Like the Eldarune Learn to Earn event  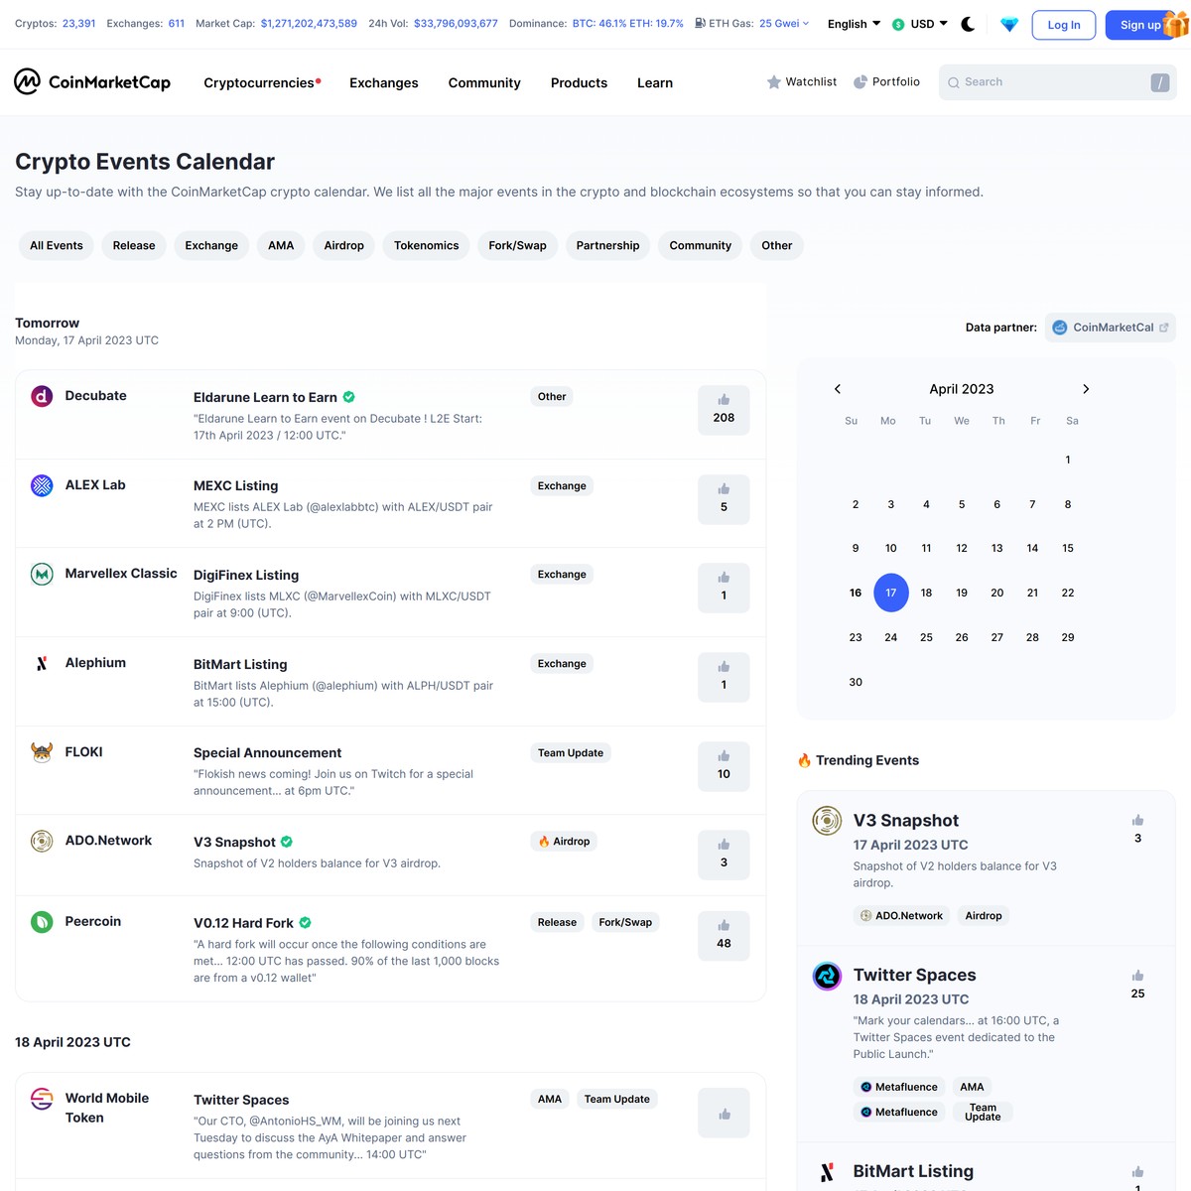[x=724, y=409]
